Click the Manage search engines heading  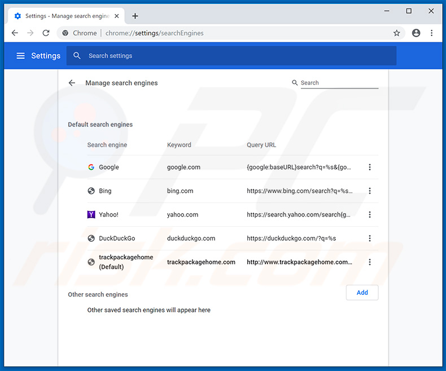[x=121, y=83]
